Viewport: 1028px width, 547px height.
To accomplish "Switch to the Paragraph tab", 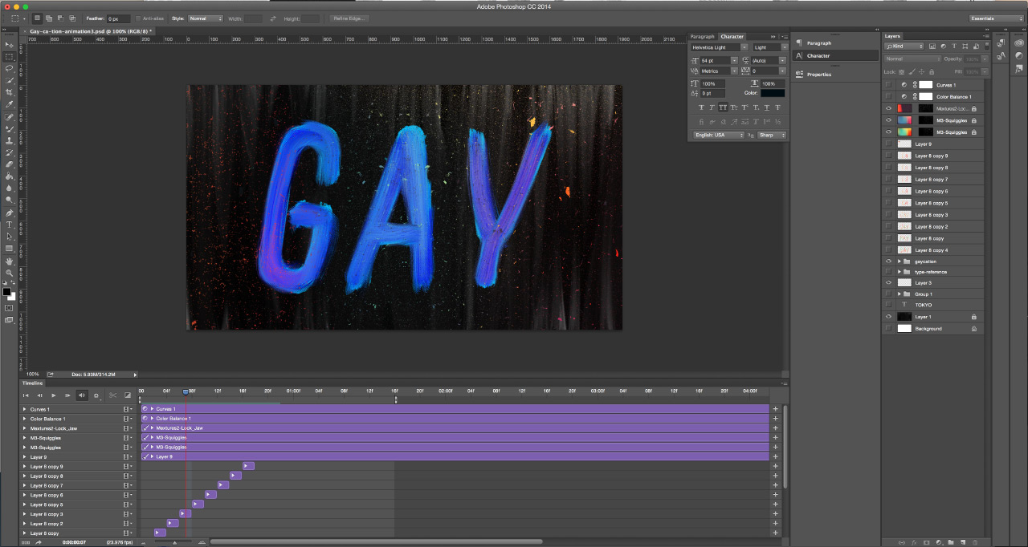I will [702, 37].
